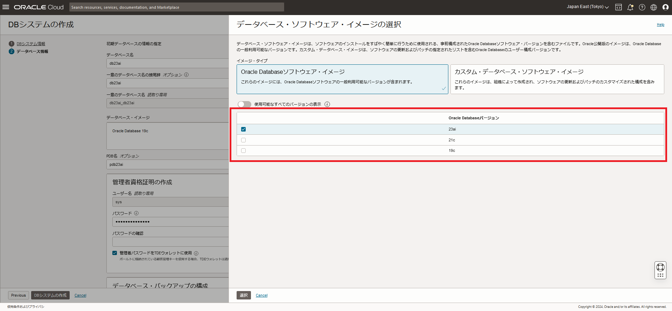672x311 pixels.
Task: Click the 選択 button
Action: coord(244,295)
